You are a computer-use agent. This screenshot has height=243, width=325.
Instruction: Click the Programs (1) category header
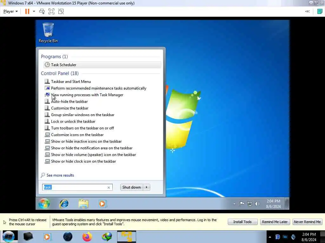point(54,57)
